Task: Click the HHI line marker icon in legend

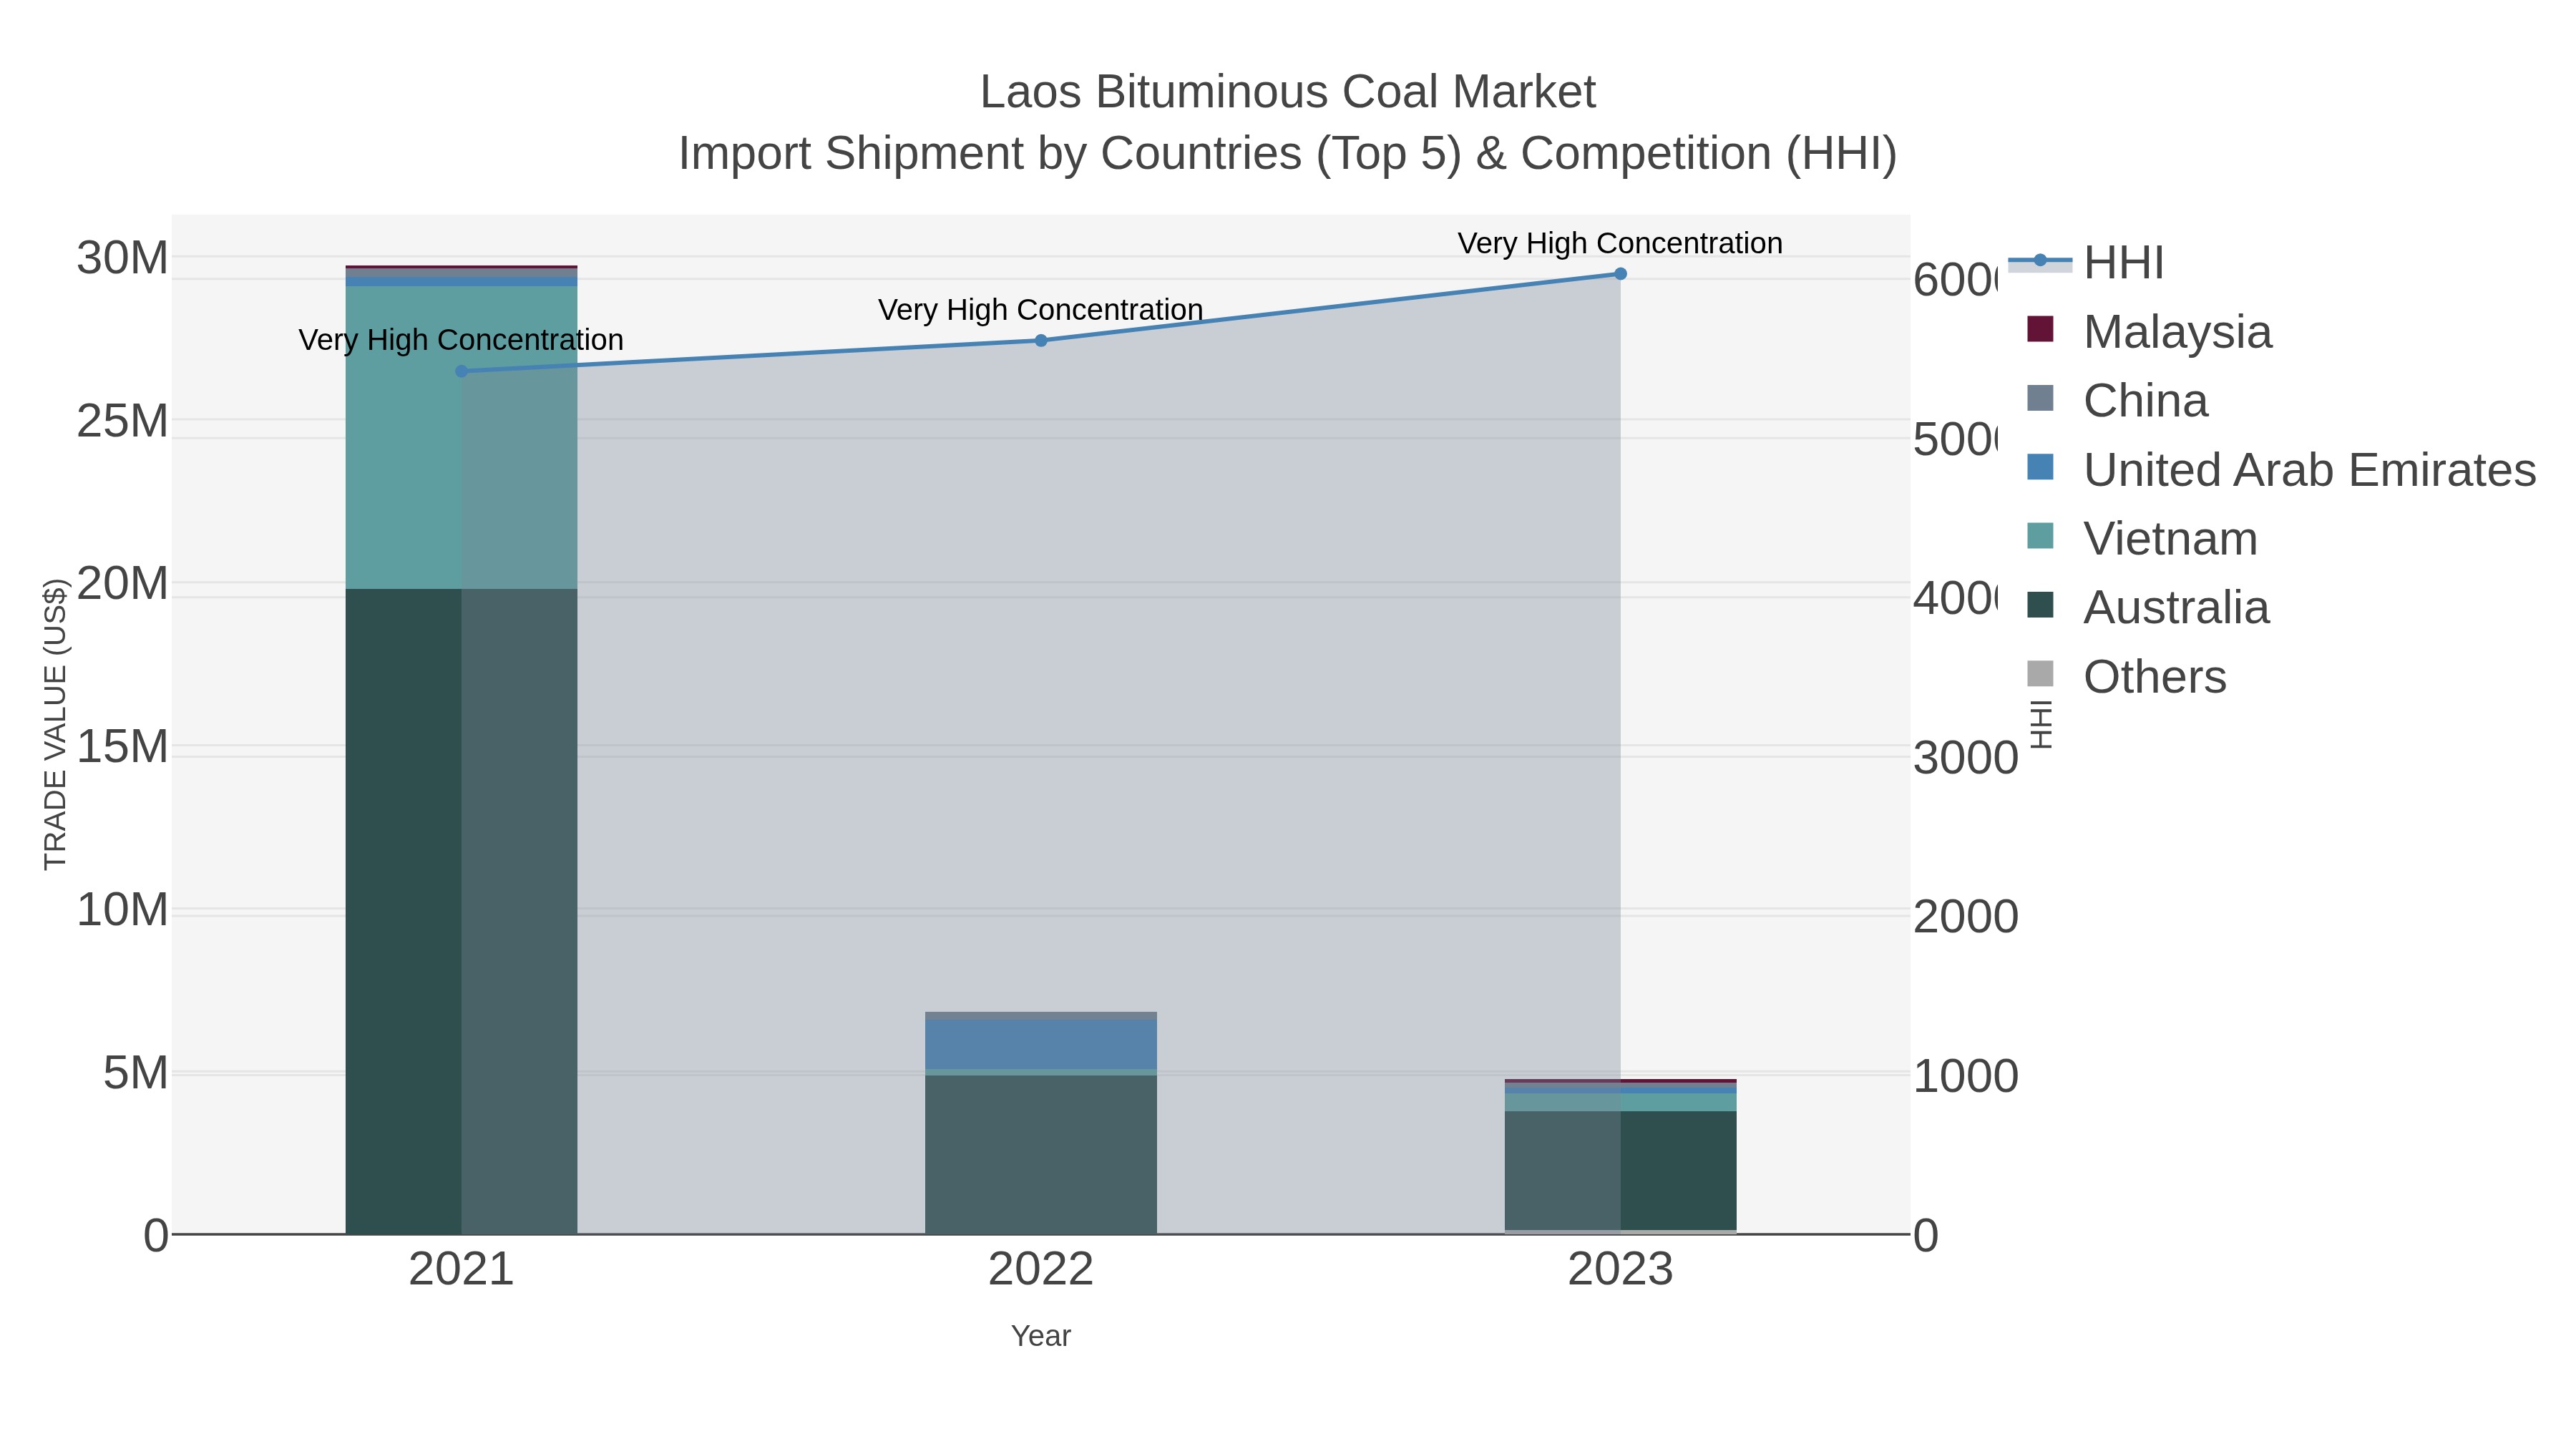Action: 2040,261
